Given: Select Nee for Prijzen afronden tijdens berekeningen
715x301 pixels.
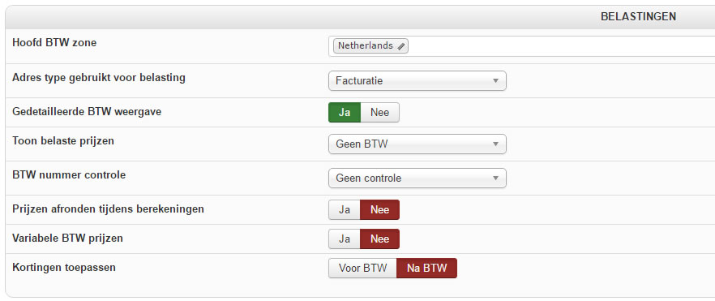Looking at the screenshot, I should tap(380, 210).
